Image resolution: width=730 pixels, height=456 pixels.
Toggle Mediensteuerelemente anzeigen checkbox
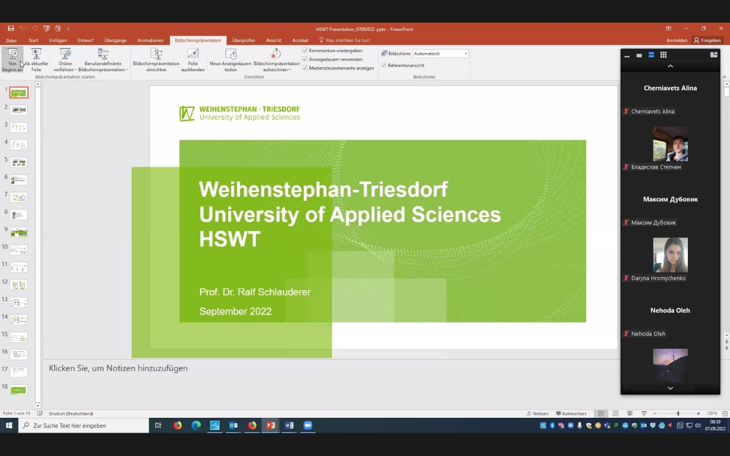[x=305, y=68]
